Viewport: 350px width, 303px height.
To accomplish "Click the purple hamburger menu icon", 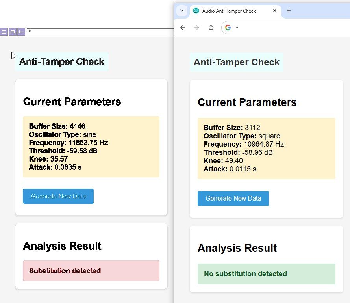I will 4,32.
